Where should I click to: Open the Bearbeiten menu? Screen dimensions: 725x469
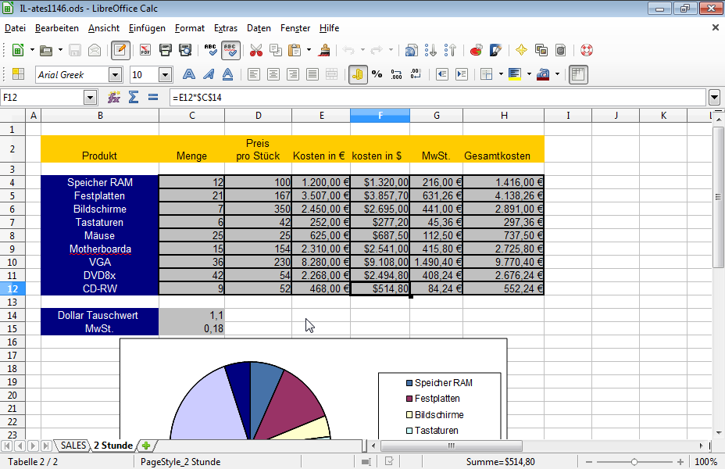pos(57,28)
